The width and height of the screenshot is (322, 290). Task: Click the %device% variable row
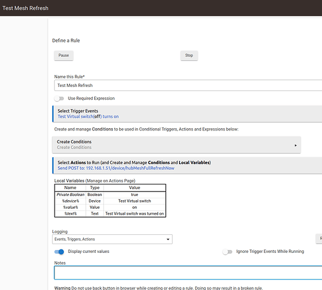[110, 201]
